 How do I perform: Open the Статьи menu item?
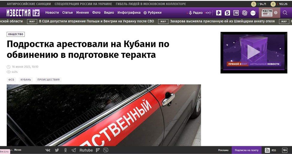coord(67,13)
